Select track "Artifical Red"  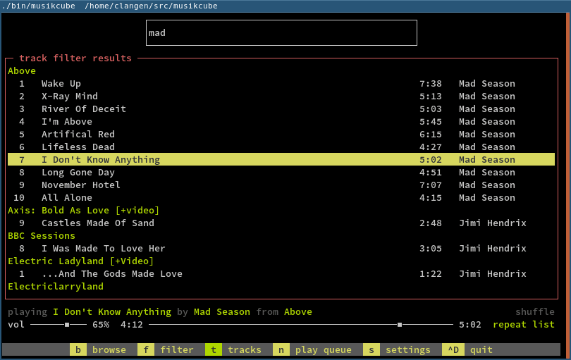pyautogui.click(x=281, y=135)
